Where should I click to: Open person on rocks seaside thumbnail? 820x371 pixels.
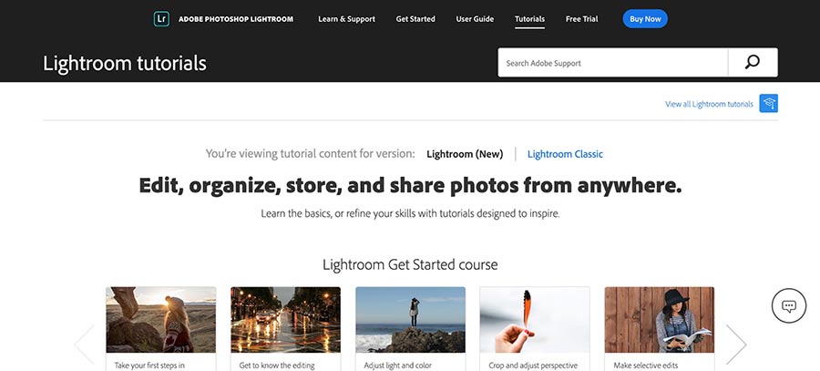point(410,320)
